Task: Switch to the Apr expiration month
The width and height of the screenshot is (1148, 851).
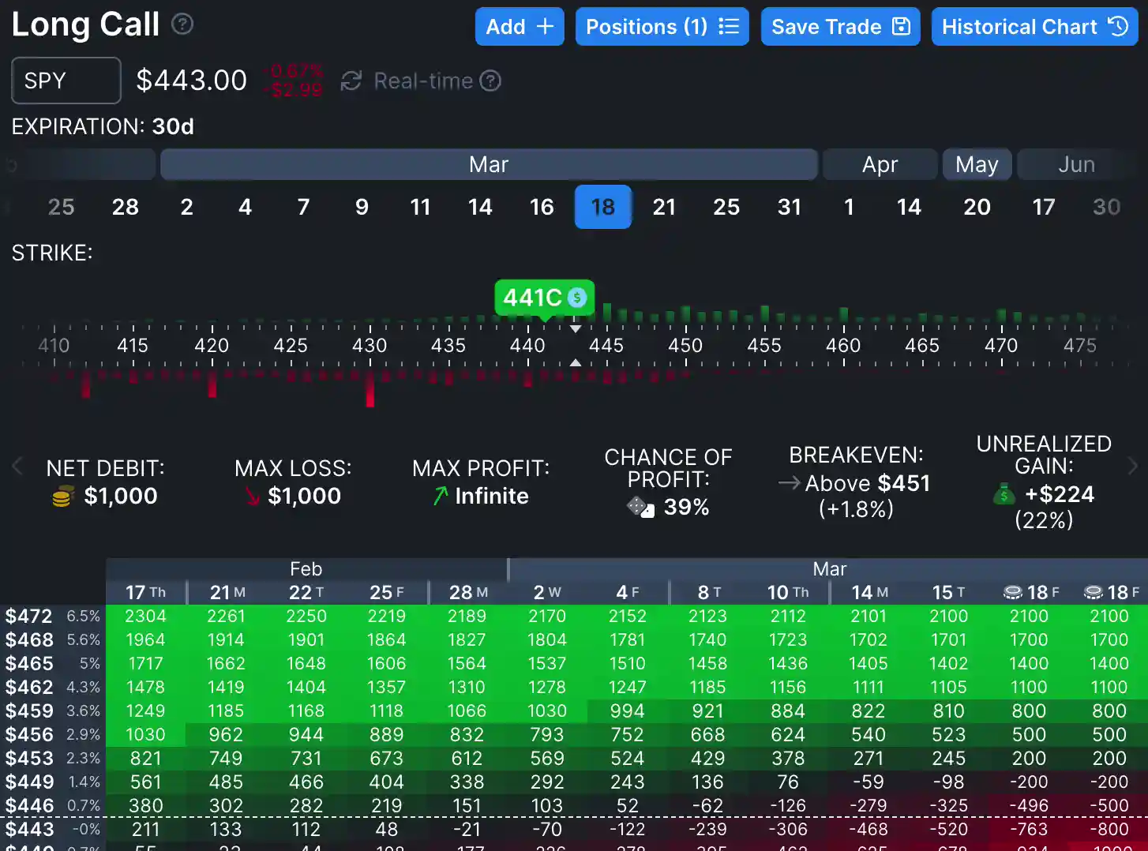Action: 880,164
